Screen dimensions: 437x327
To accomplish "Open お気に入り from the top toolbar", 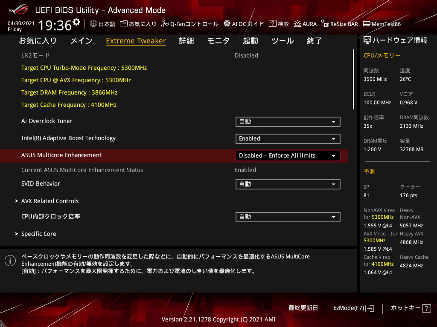I will [x=138, y=24].
